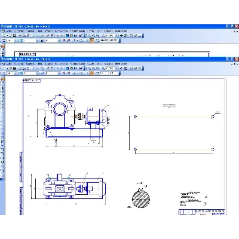Image resolution: width=239 pixels, height=239 pixels.
Task: Click the Print Preview button in lower toolbar
Action: click(24, 68)
